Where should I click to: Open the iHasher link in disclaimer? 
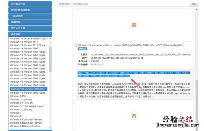click(186, 87)
